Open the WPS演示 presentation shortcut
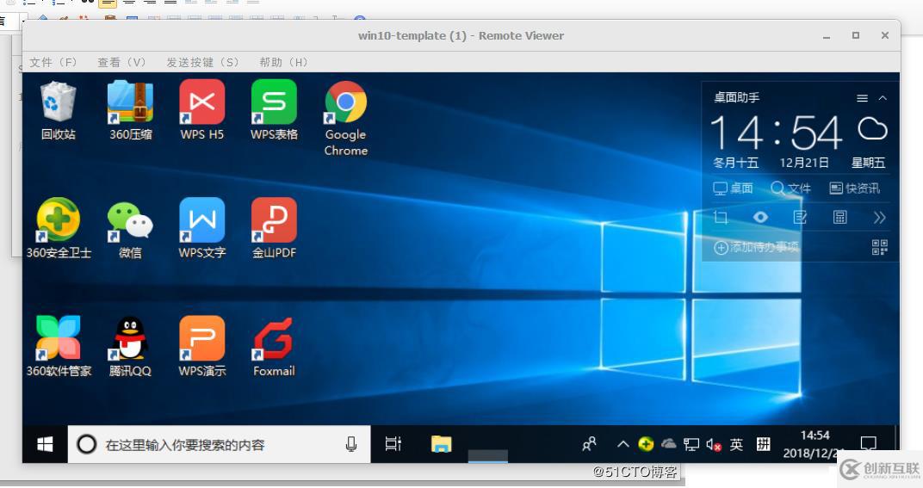This screenshot has width=923, height=488. click(x=201, y=348)
